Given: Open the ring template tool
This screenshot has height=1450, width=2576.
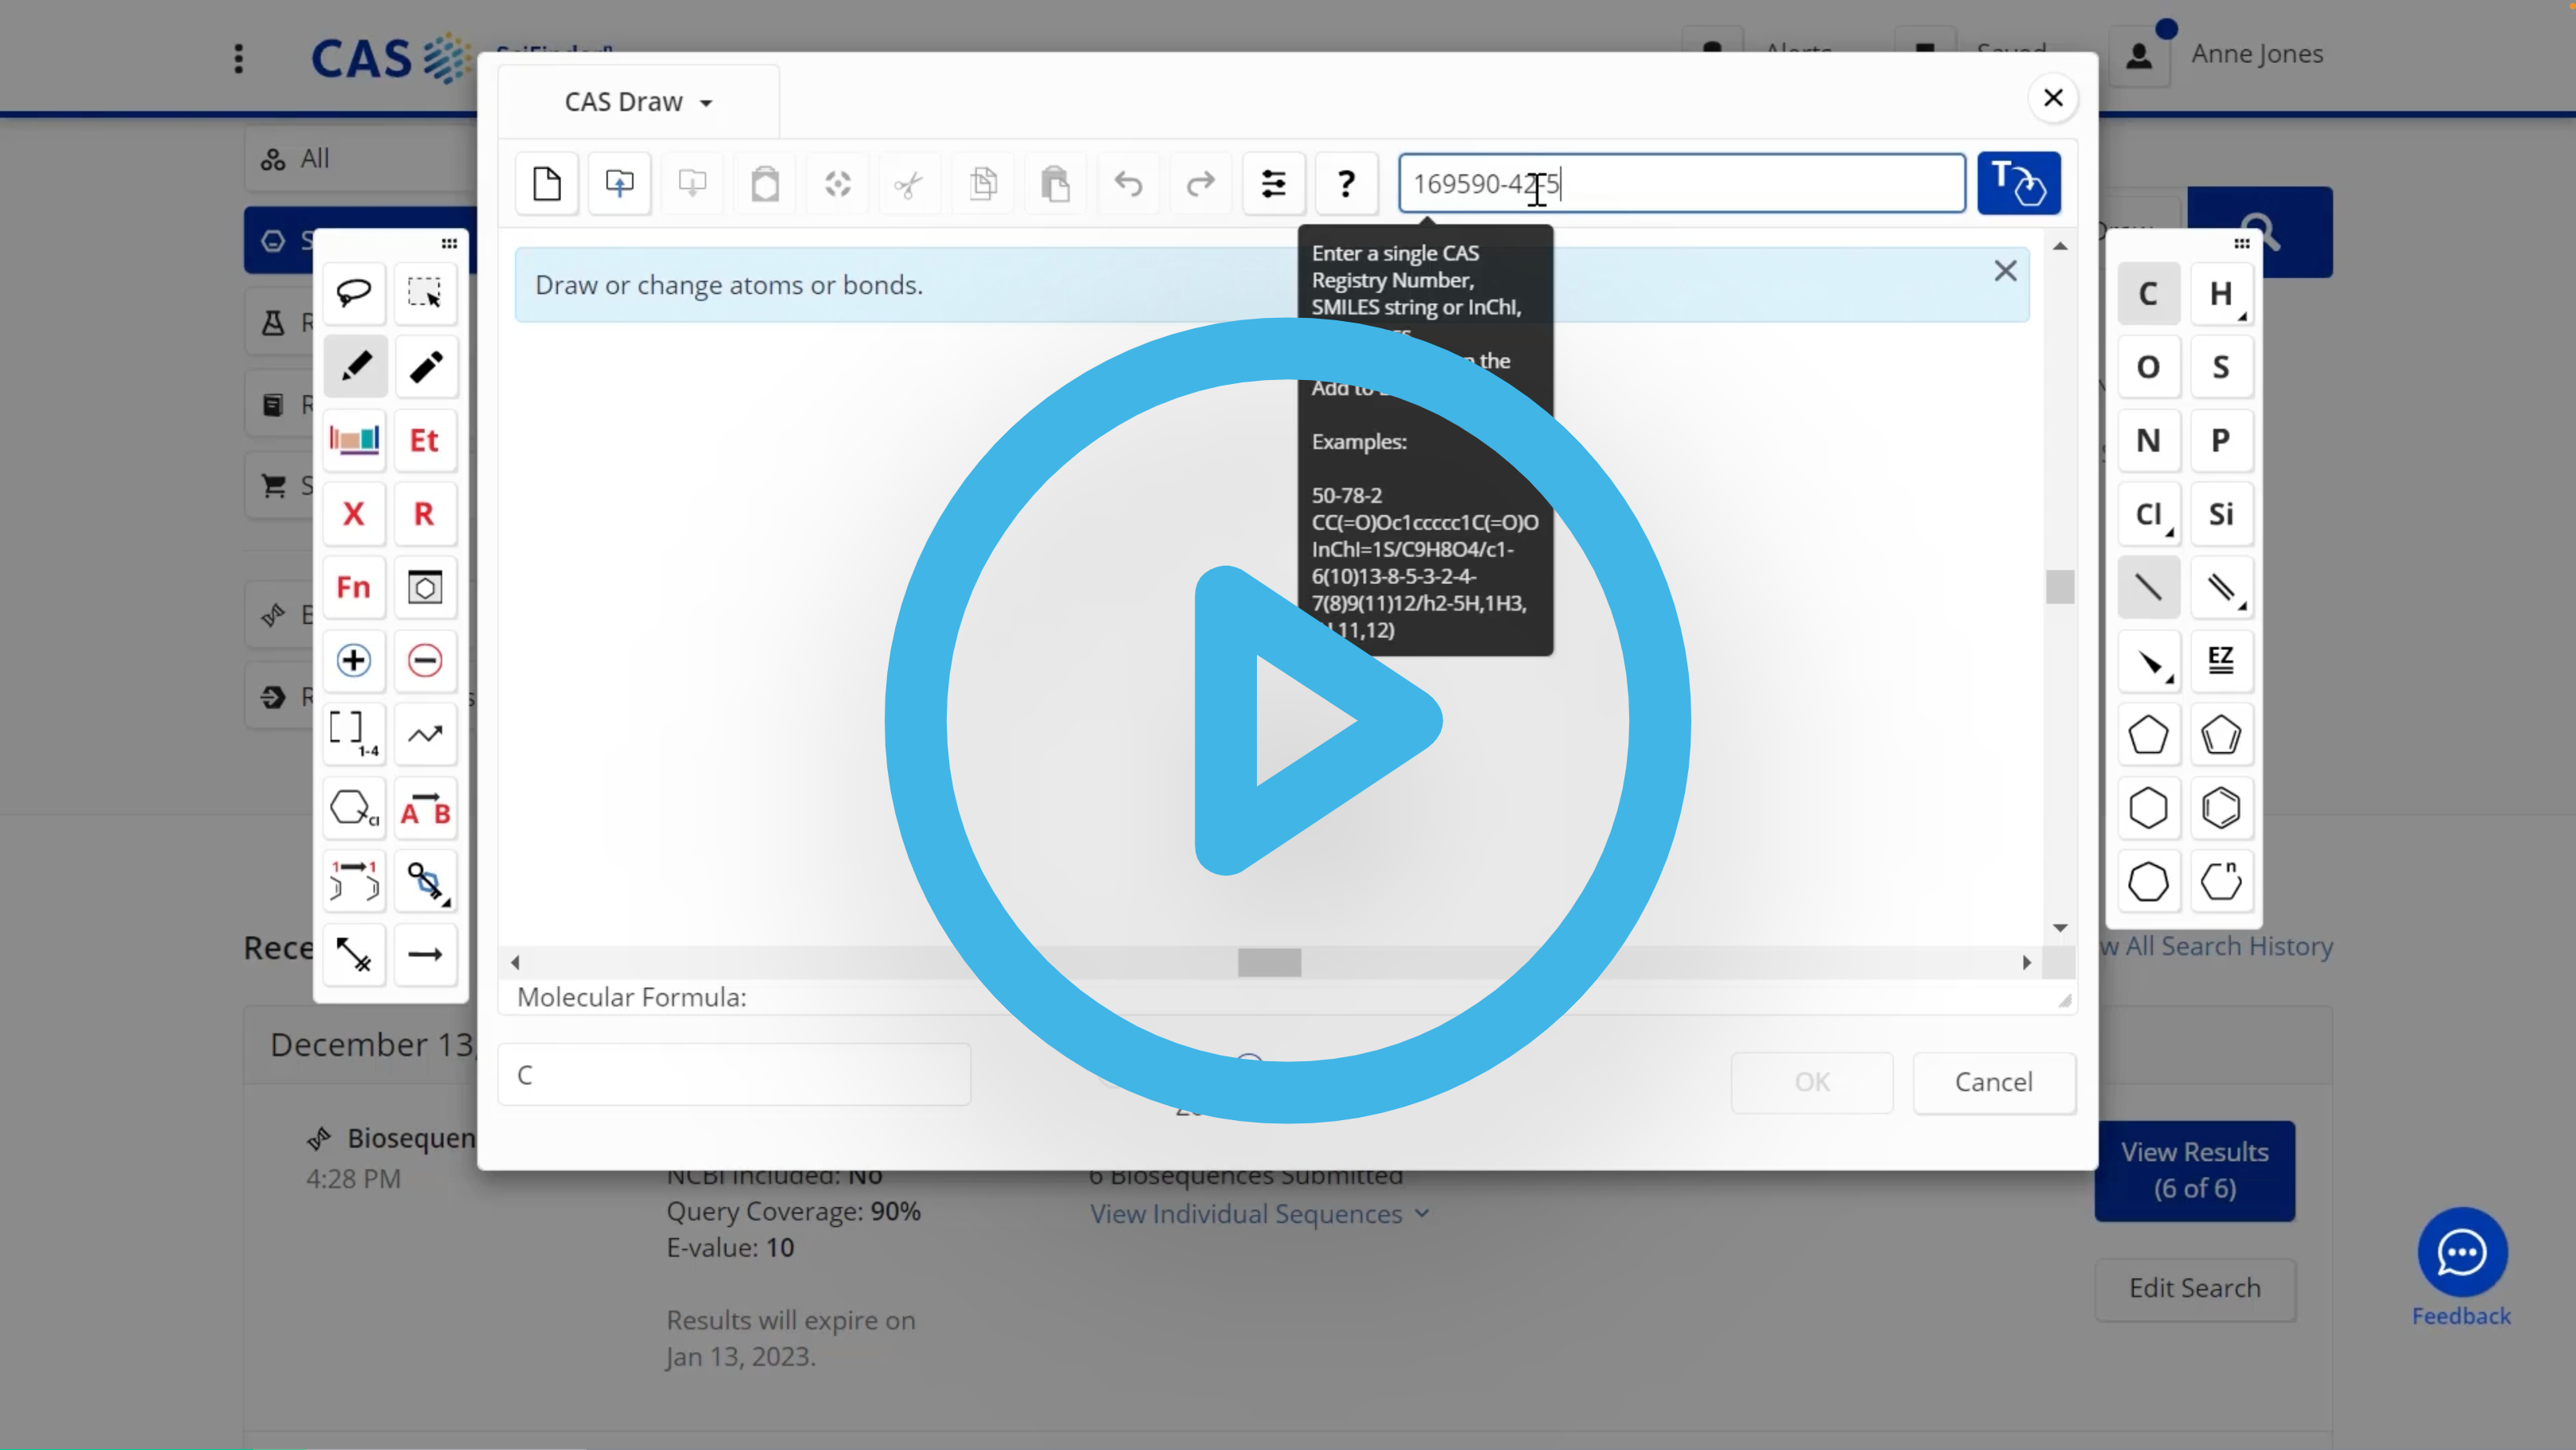Looking at the screenshot, I should tap(425, 586).
